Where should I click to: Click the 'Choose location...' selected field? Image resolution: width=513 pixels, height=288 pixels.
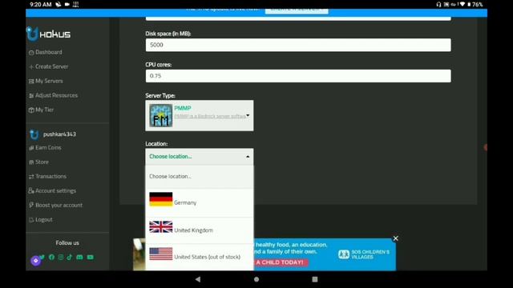click(200, 157)
